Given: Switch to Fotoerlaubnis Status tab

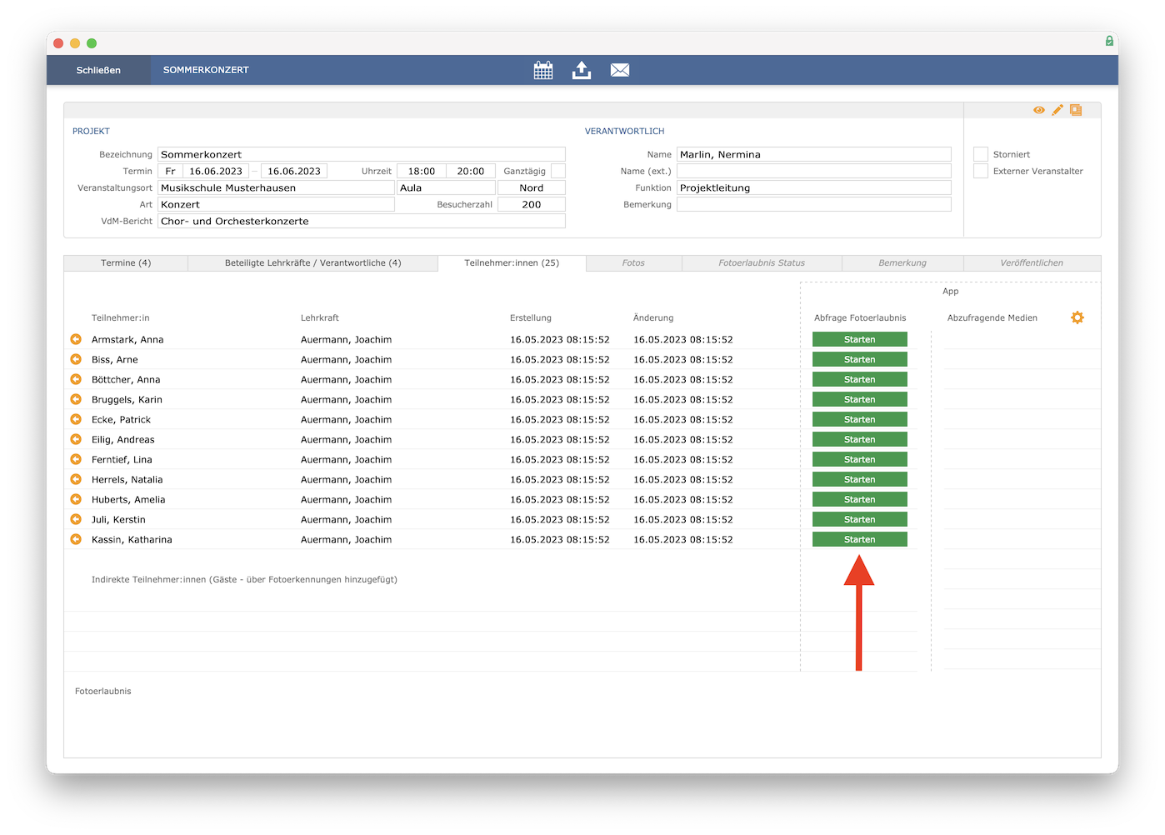Looking at the screenshot, I should [x=762, y=263].
